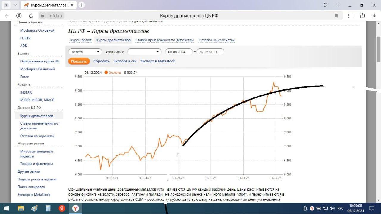Open the paint app in taskbar
Viewport: 381px width, 214px height.
coord(34,208)
